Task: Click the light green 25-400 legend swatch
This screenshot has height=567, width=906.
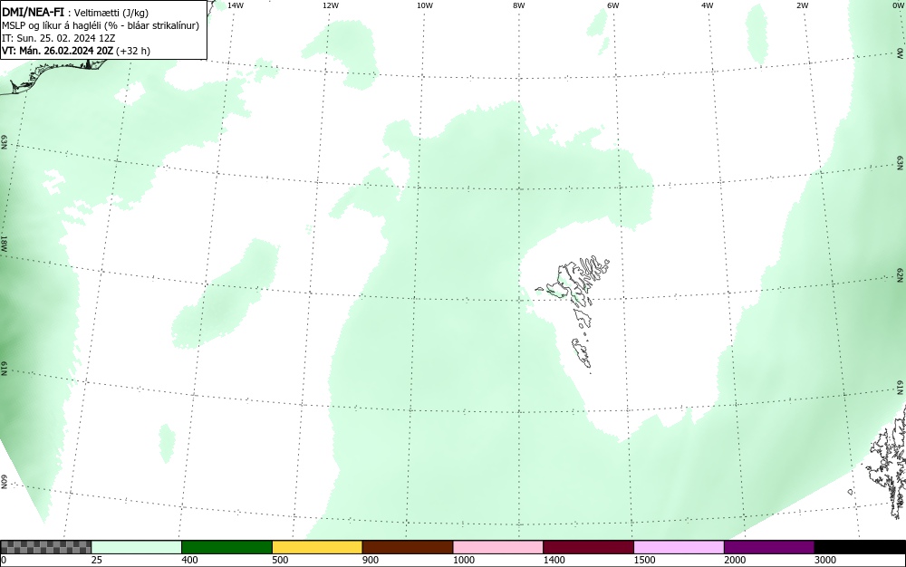Action: [137, 547]
